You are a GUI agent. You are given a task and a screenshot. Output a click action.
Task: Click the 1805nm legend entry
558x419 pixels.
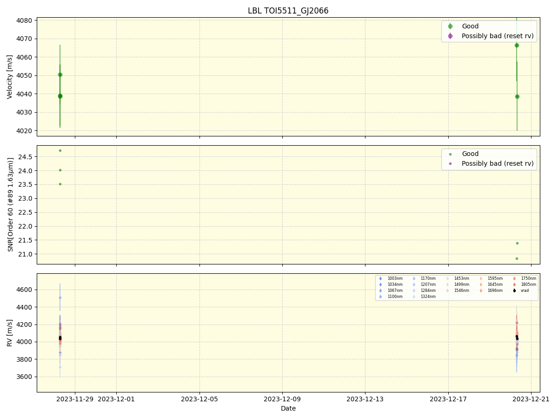[x=524, y=284]
